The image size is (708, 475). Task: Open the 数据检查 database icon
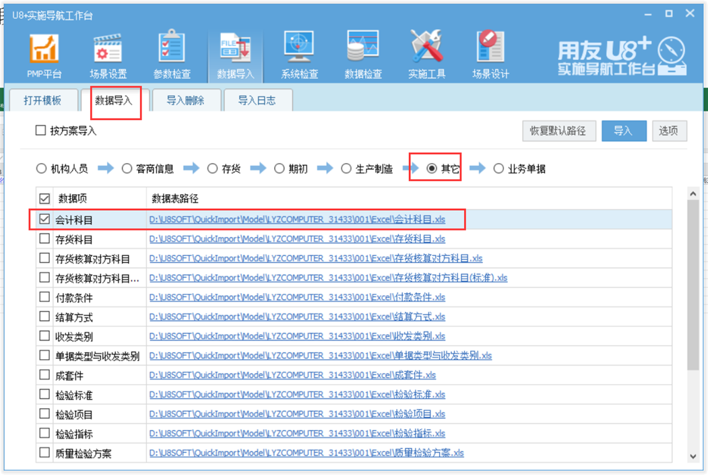click(x=363, y=55)
